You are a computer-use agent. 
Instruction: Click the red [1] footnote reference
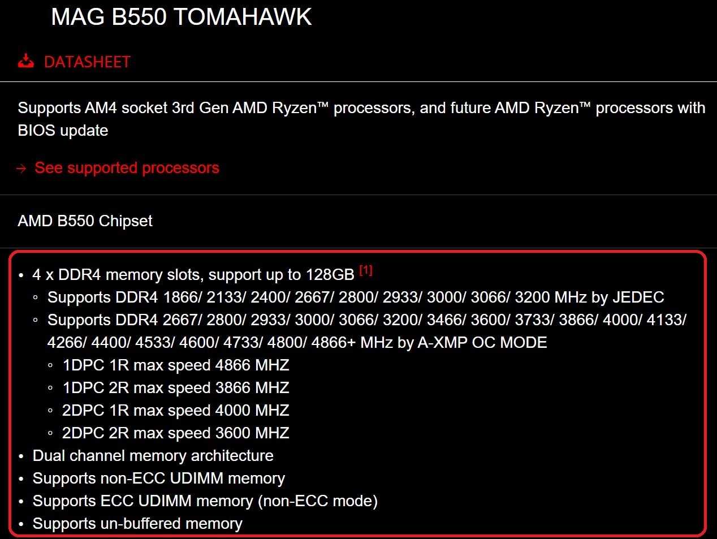point(366,270)
